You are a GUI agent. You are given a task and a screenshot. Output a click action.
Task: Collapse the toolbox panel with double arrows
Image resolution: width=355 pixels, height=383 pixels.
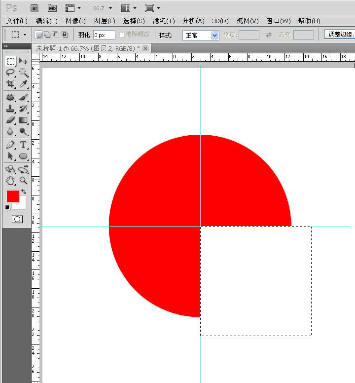point(6,46)
